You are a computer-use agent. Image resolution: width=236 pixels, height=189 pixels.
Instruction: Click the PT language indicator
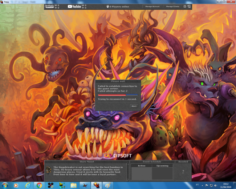tap(197, 185)
